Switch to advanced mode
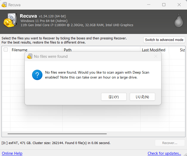Viewport: 187px width, 156px height. 164,40
